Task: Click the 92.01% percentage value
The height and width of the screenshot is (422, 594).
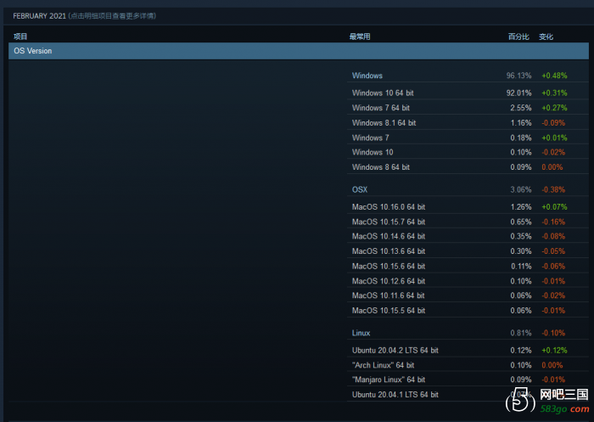Action: pyautogui.click(x=518, y=93)
